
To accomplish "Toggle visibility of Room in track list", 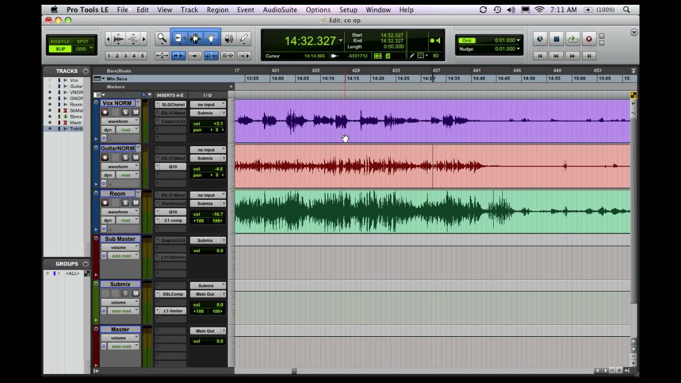I will tap(50, 104).
